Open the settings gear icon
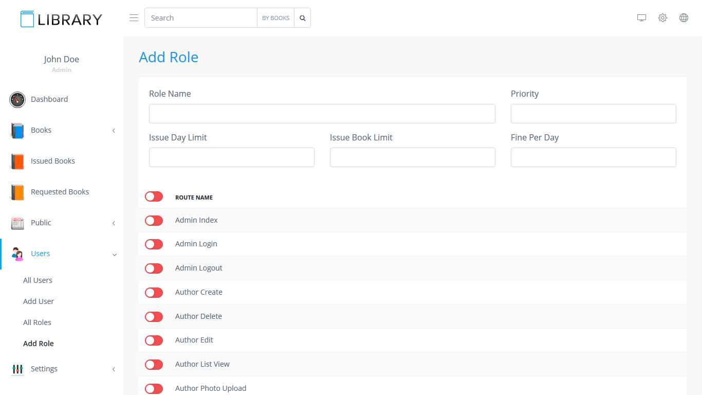The width and height of the screenshot is (702, 395). pos(662,18)
